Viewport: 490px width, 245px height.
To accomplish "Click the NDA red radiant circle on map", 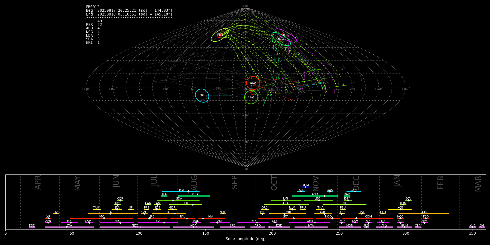I will pos(253,83).
